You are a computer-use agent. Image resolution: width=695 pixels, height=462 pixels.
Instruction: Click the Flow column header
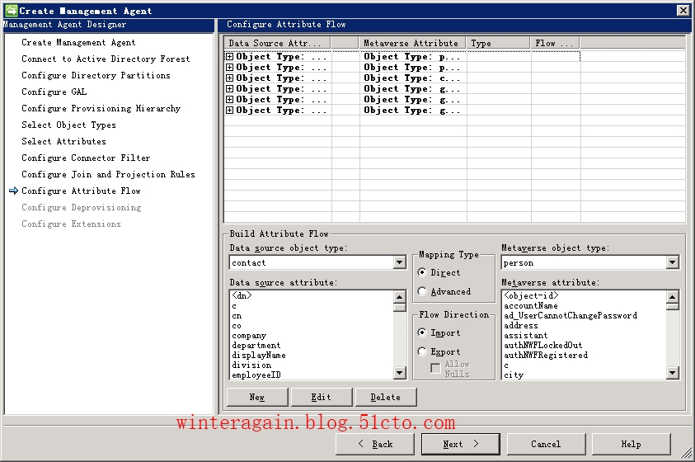555,43
